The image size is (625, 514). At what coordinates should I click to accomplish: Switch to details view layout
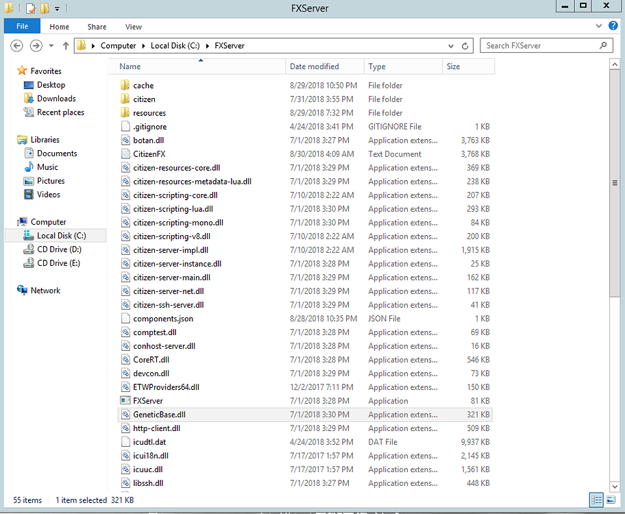[x=595, y=500]
